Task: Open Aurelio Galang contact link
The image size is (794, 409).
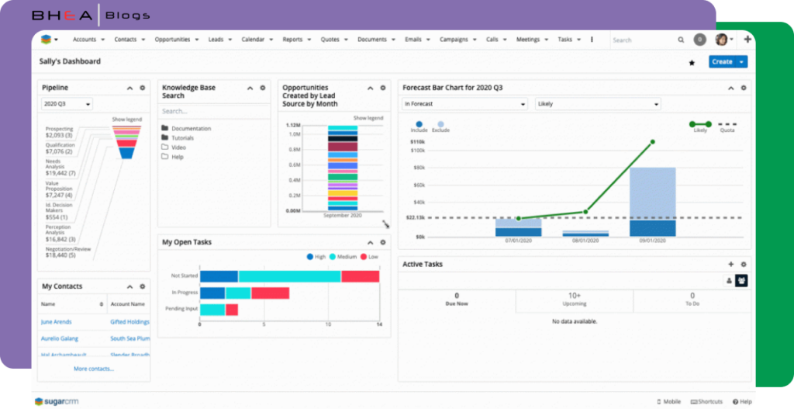Action: pos(59,338)
